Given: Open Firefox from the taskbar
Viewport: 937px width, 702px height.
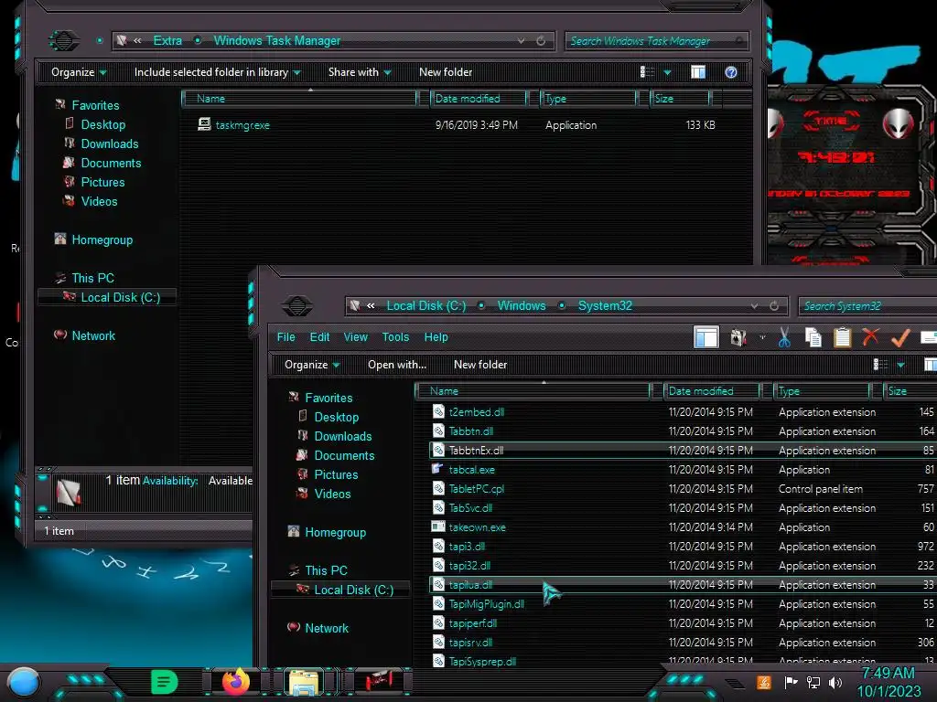Looking at the screenshot, I should point(236,681).
